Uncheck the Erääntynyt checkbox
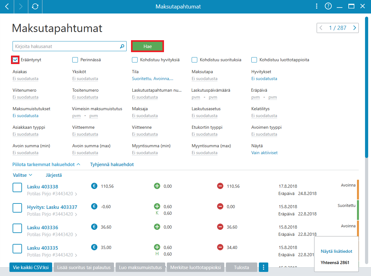The width and height of the screenshot is (371, 276). tap(15, 60)
